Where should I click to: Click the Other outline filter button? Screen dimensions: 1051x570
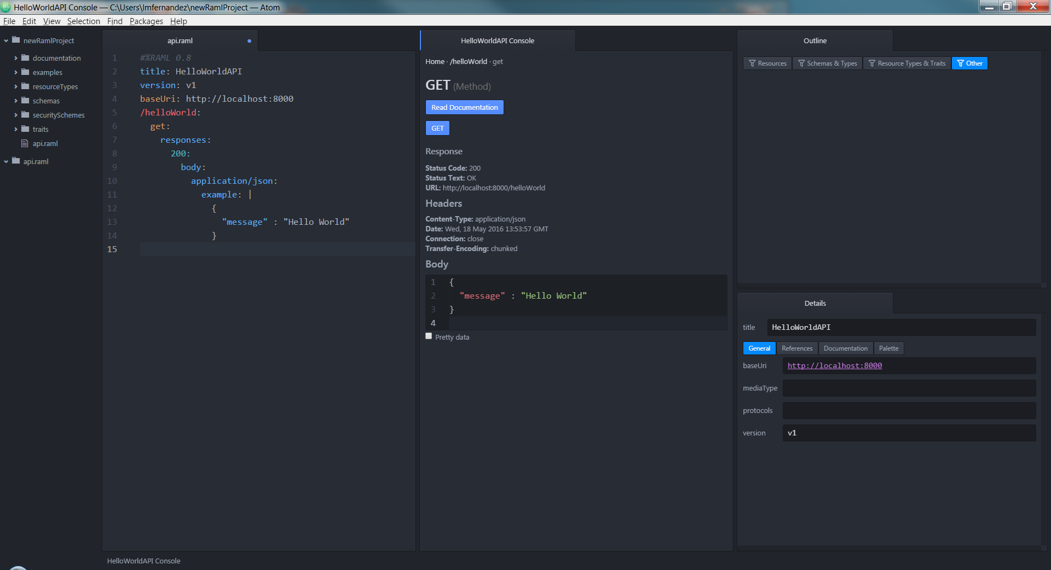click(969, 63)
